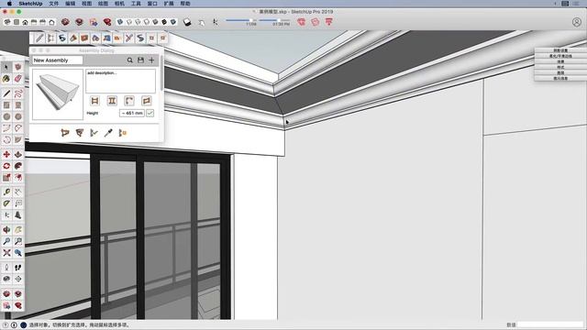Pick the Tape Measure tool
This screenshot has width=587, height=330.
[x=6, y=192]
